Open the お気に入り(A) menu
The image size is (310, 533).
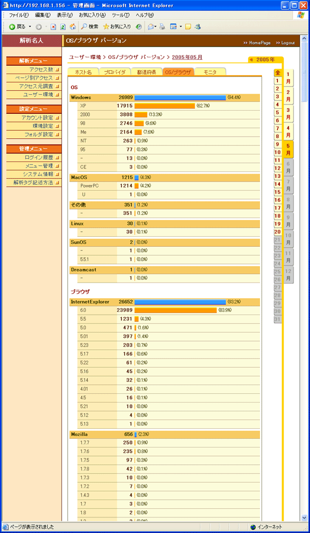[92, 16]
